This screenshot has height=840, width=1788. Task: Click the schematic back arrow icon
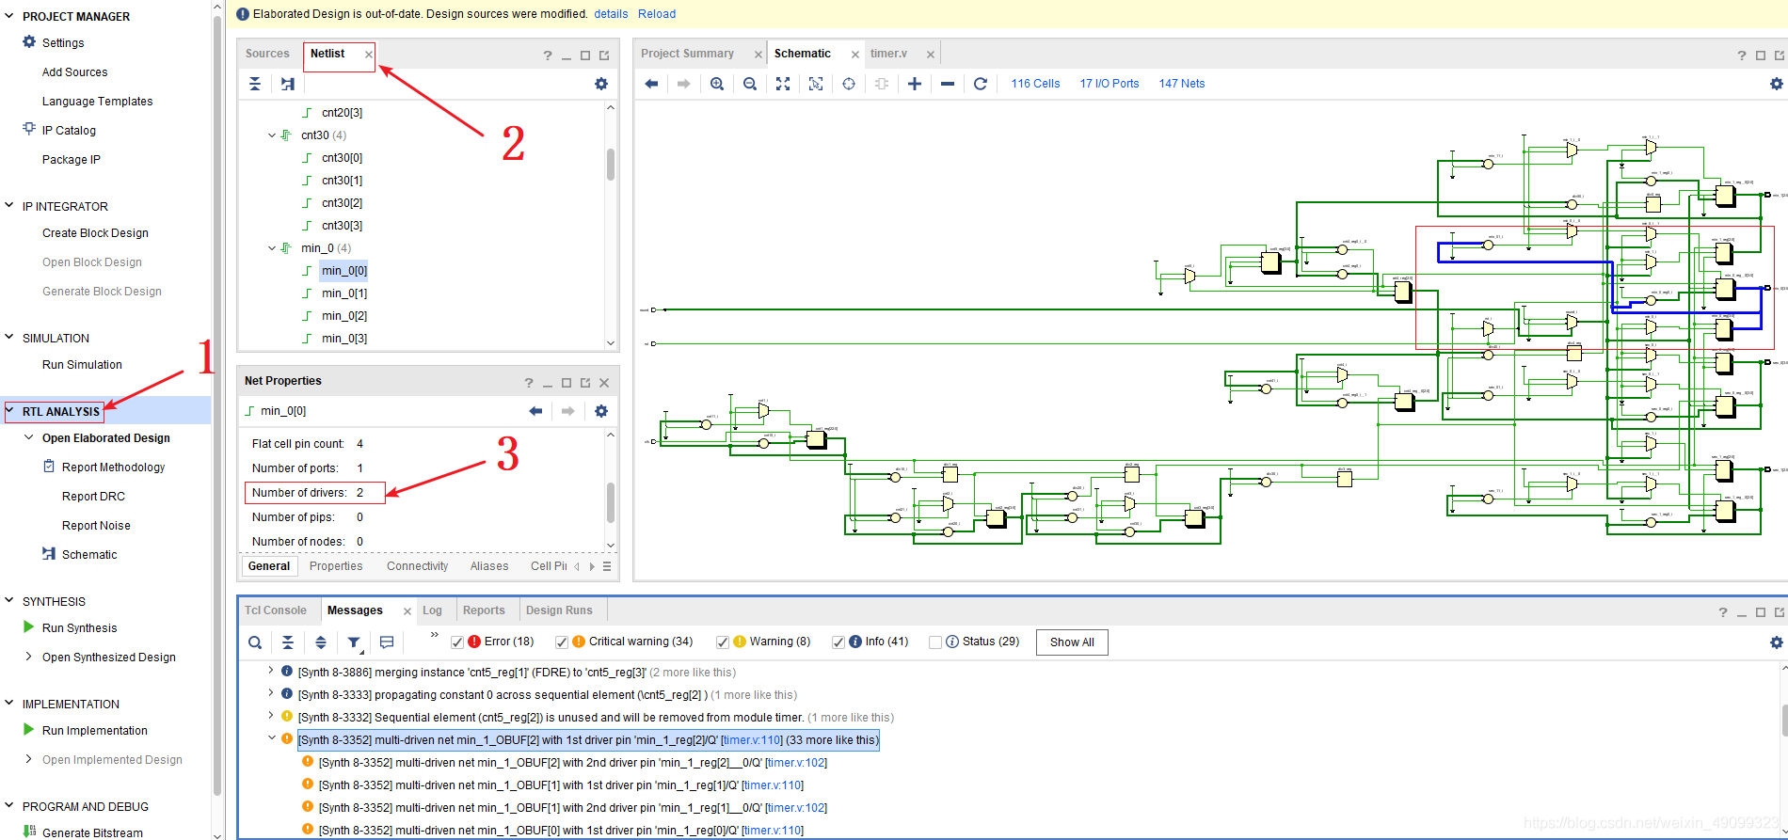pyautogui.click(x=651, y=84)
